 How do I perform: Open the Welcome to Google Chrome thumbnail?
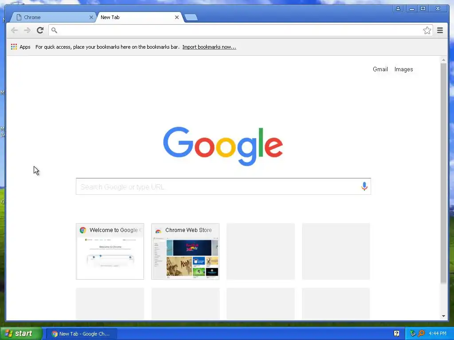click(x=110, y=251)
